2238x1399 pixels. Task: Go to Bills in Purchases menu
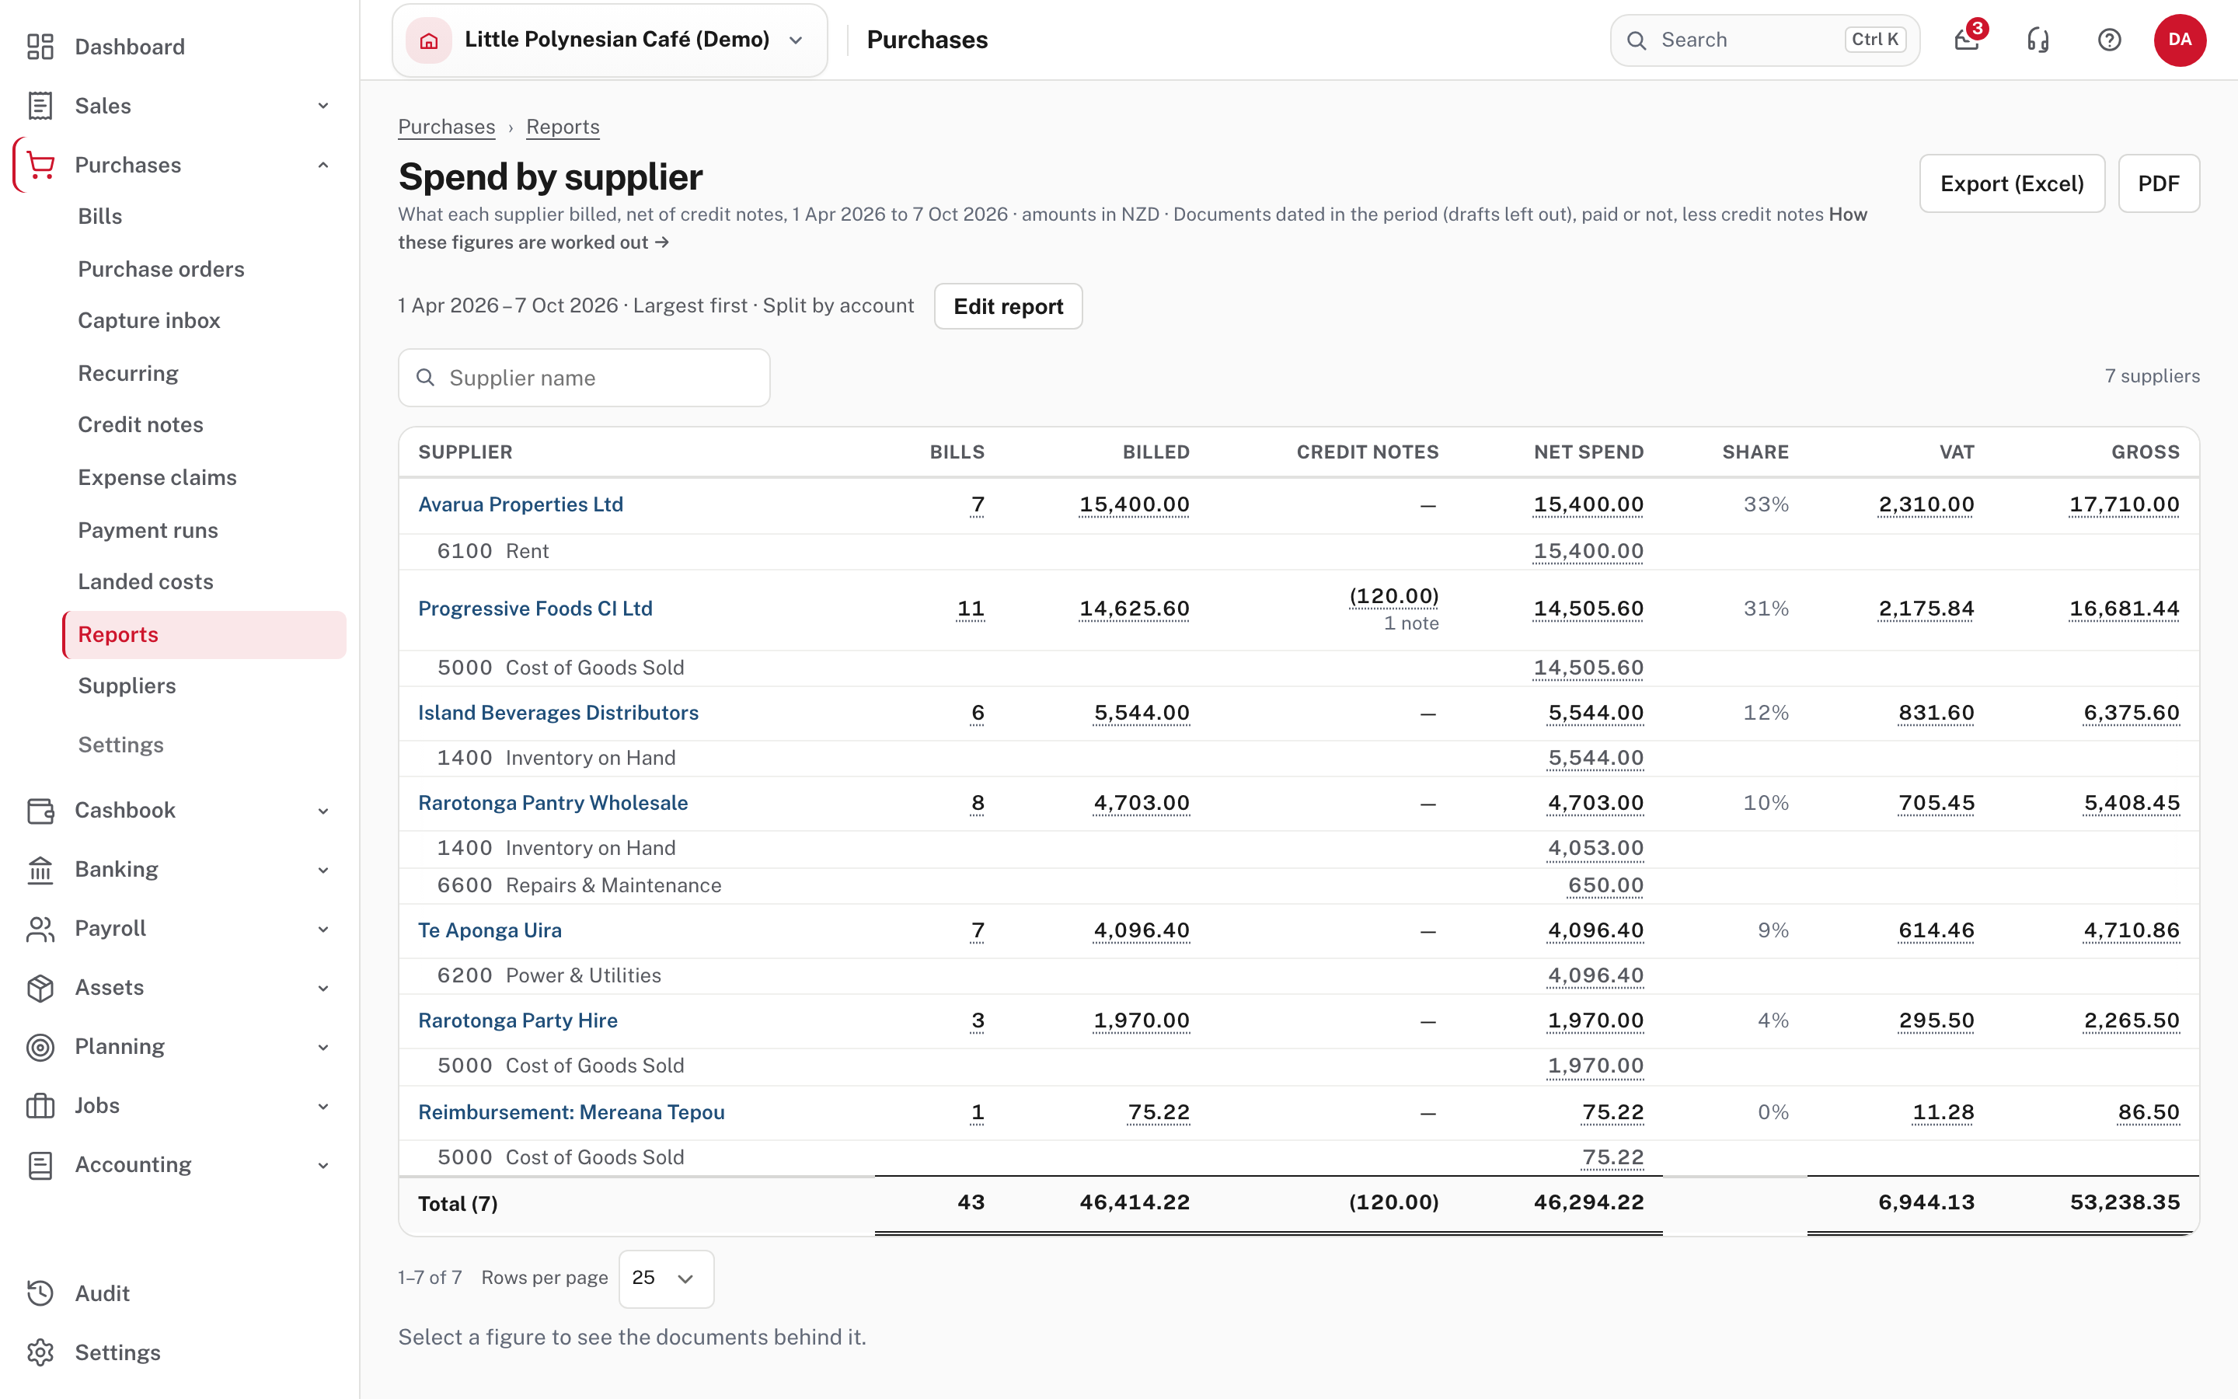[100, 215]
